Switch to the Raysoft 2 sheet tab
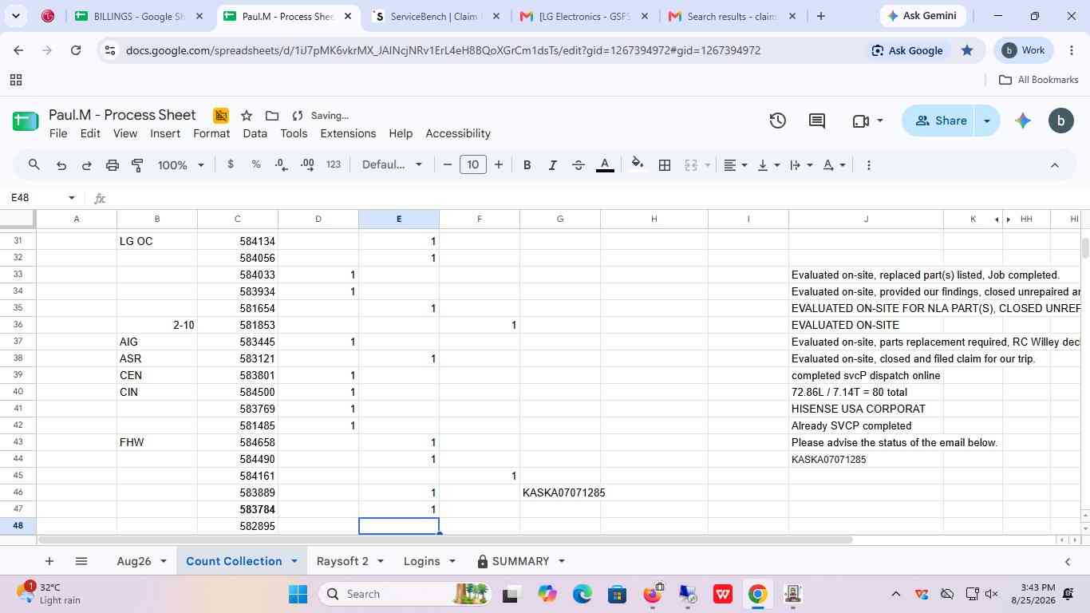The width and height of the screenshot is (1090, 613). point(342,561)
